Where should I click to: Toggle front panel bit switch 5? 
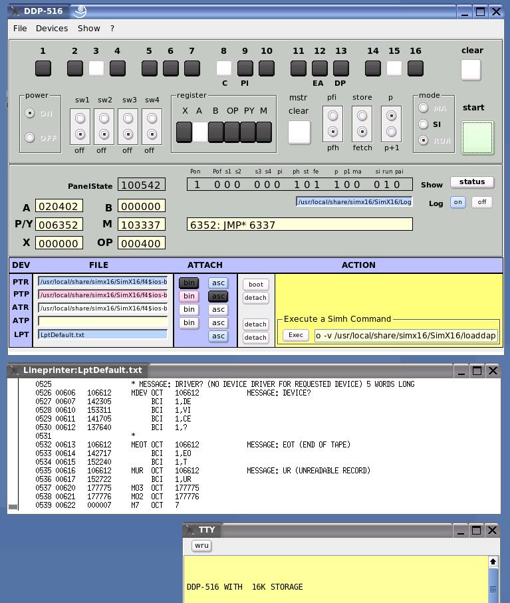149,68
